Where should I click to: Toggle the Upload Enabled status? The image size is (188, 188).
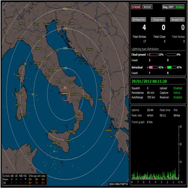pyautogui.click(x=178, y=88)
